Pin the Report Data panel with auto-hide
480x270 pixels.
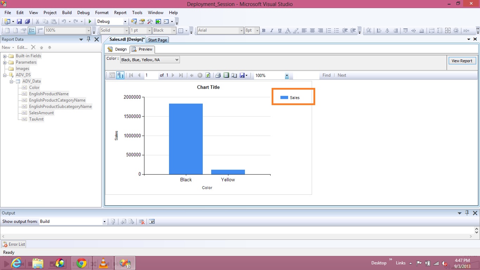pyautogui.click(x=89, y=39)
